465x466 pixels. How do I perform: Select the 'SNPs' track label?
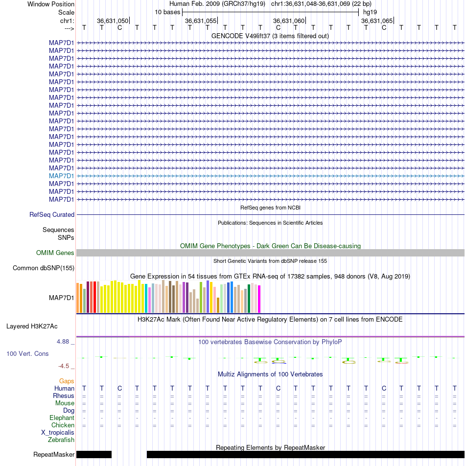coord(66,237)
